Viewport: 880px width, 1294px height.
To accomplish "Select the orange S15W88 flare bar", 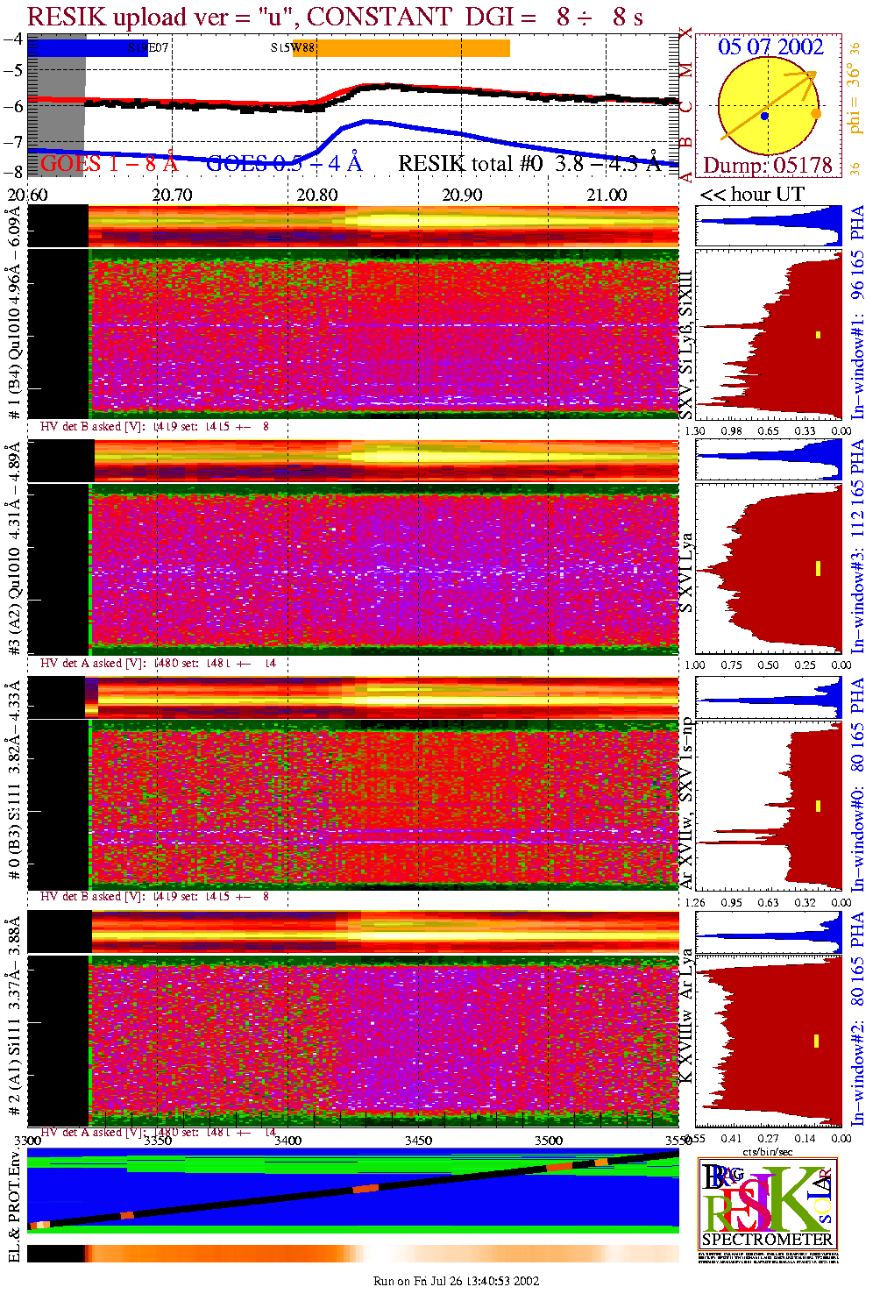I will 412,48.
